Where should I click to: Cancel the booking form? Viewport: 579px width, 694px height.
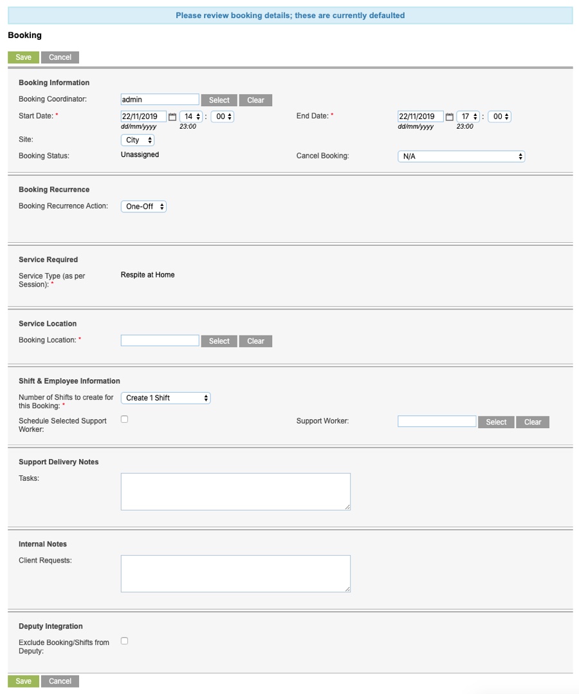click(x=60, y=57)
